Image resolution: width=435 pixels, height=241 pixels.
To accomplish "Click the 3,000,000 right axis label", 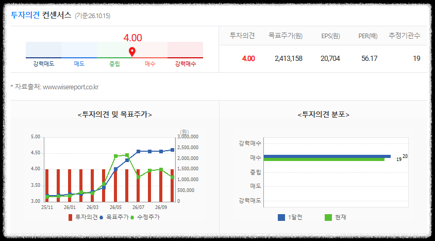I will [187, 137].
